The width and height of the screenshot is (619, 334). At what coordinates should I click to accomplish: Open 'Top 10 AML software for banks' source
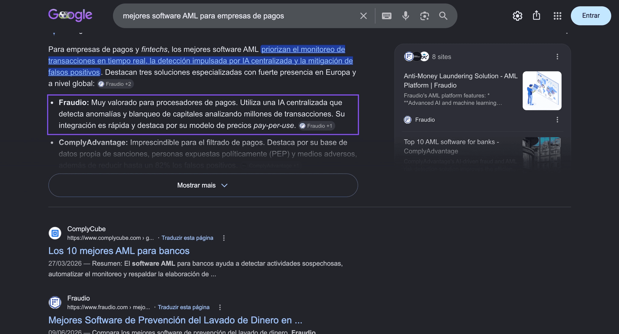tap(451, 146)
